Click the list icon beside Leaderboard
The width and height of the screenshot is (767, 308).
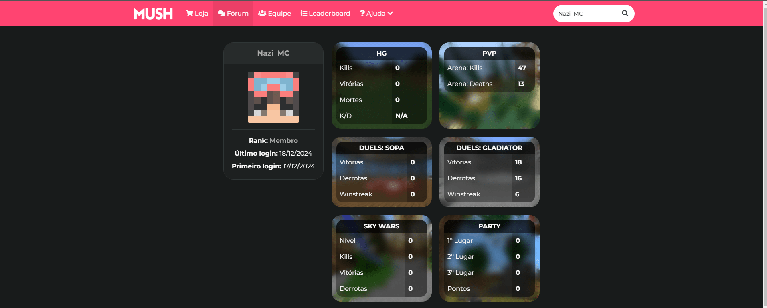tap(304, 13)
